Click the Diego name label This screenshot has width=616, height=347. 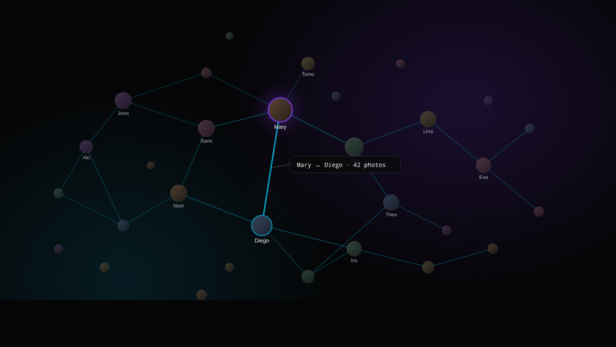click(262, 240)
